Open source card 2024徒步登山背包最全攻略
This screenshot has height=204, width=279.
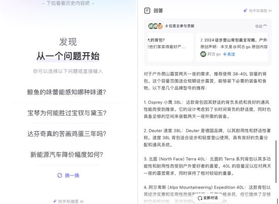[232, 47]
